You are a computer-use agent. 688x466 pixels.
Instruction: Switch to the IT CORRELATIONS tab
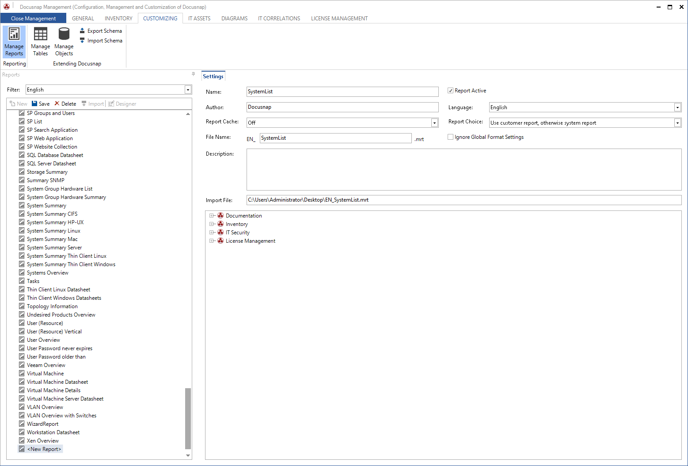(279, 18)
